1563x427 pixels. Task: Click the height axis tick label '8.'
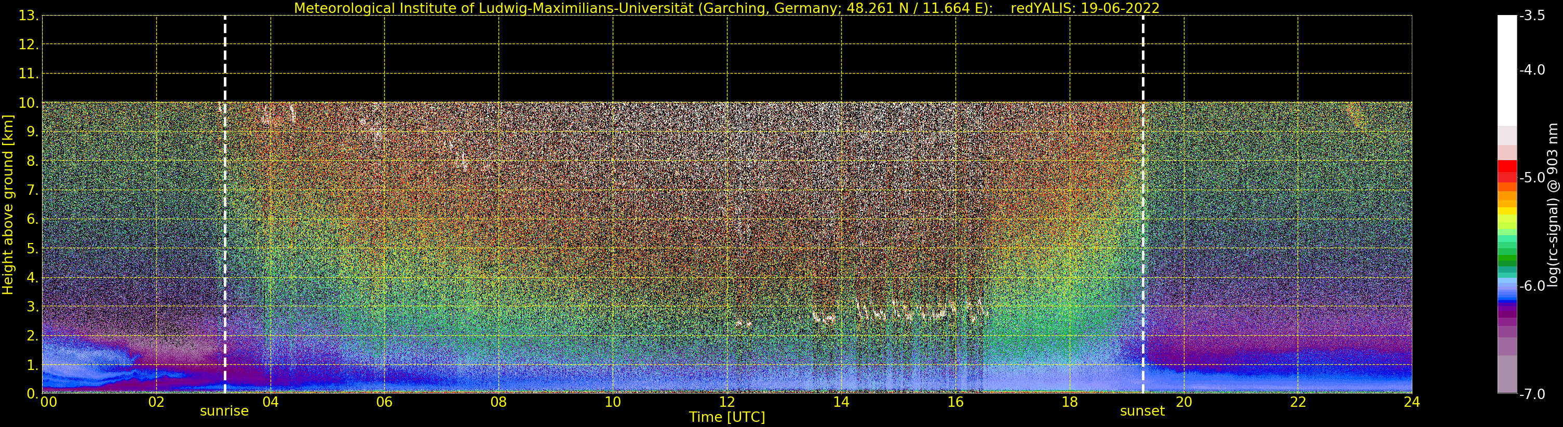click(x=33, y=161)
